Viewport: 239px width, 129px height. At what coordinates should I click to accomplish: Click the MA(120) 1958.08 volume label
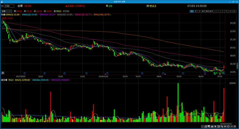60,80
